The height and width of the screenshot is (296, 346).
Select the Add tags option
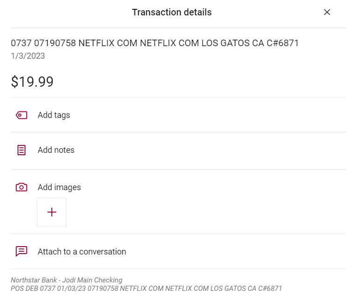54,115
